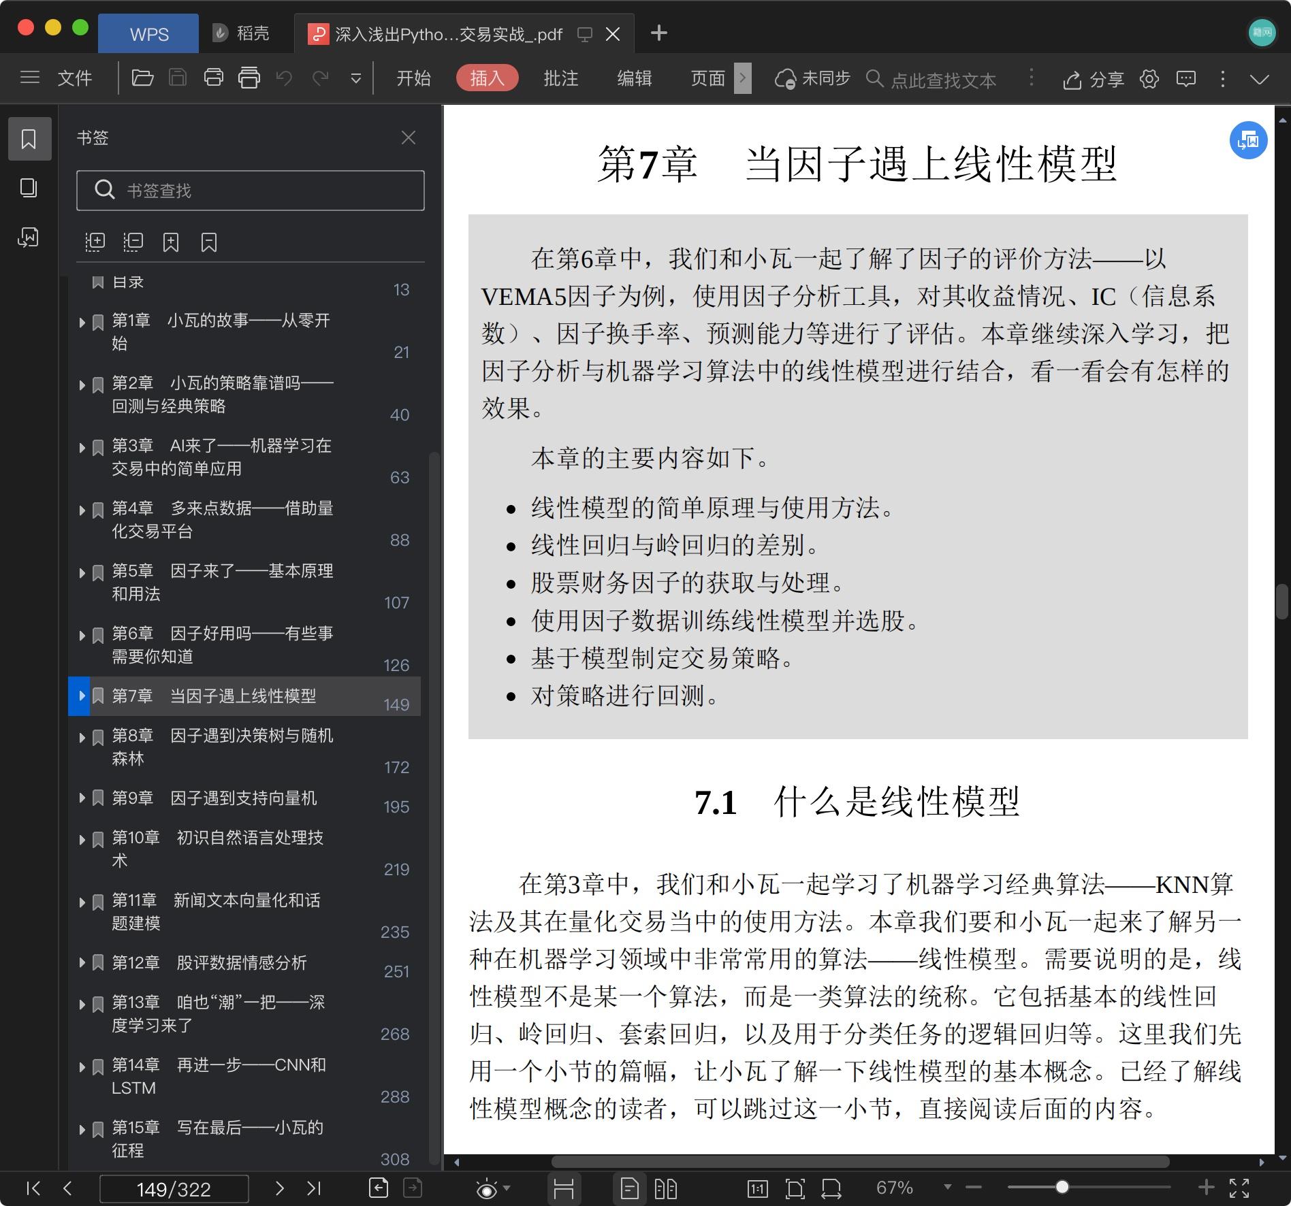This screenshot has width=1291, height=1206.
Task: Open the settings gear icon
Action: point(1149,79)
